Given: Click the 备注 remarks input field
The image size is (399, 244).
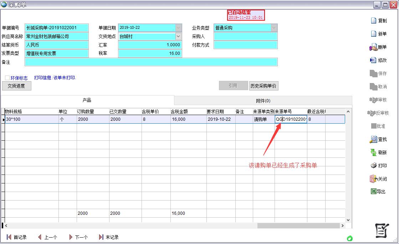Looking at the screenshot, I should click(x=151, y=62).
